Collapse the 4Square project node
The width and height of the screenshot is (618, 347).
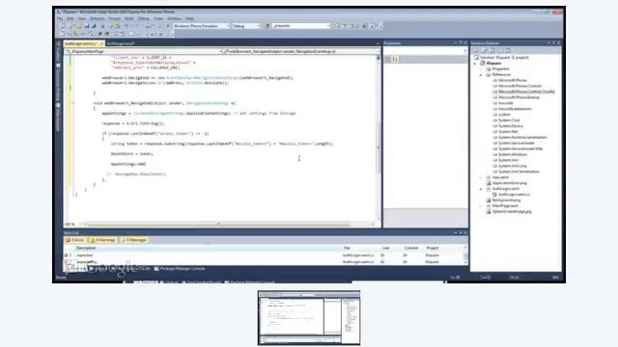(x=475, y=64)
